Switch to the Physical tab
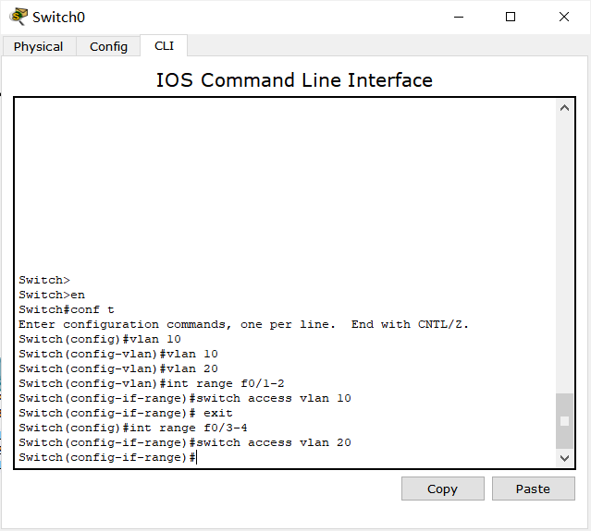 click(39, 46)
